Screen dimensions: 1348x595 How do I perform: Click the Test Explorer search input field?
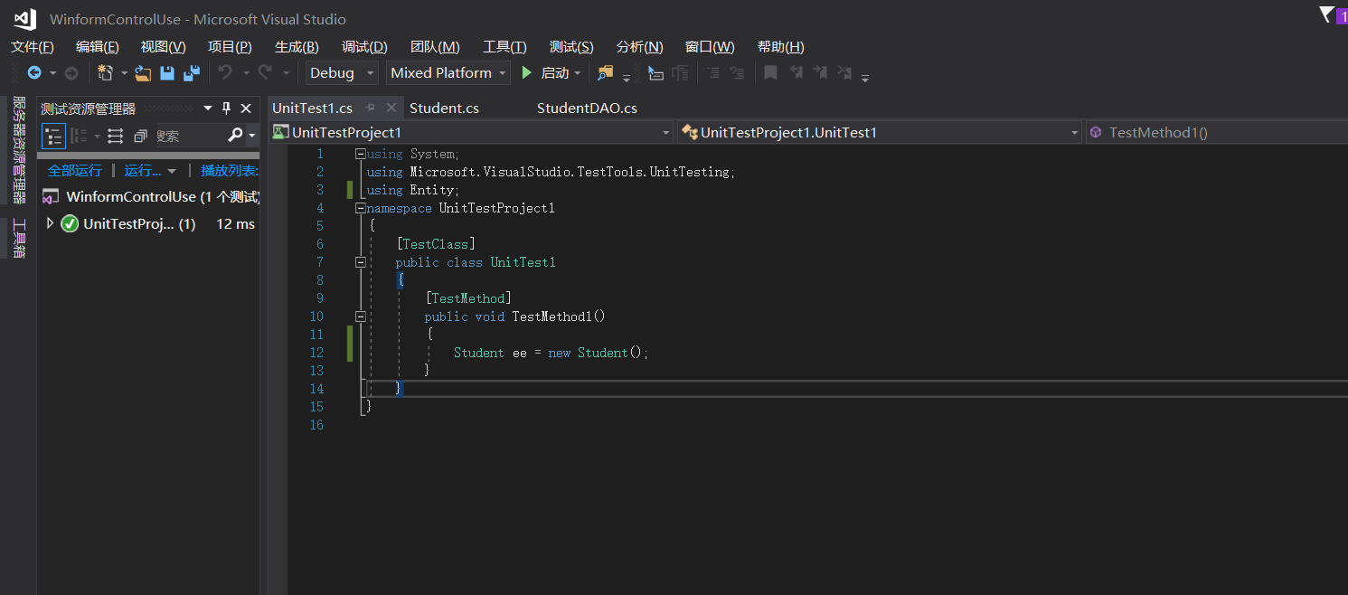click(190, 136)
